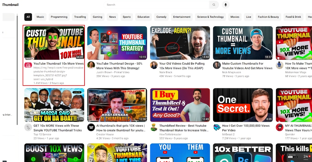This screenshot has width=312, height=162.
Task: Open Justin Brown channel avatar
Action: coord(91,65)
